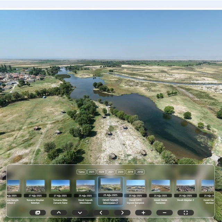Image resolution: width=222 pixels, height=222 pixels.
Task: Rotate panorama right with right arrow
Action: pyautogui.click(x=122, y=213)
